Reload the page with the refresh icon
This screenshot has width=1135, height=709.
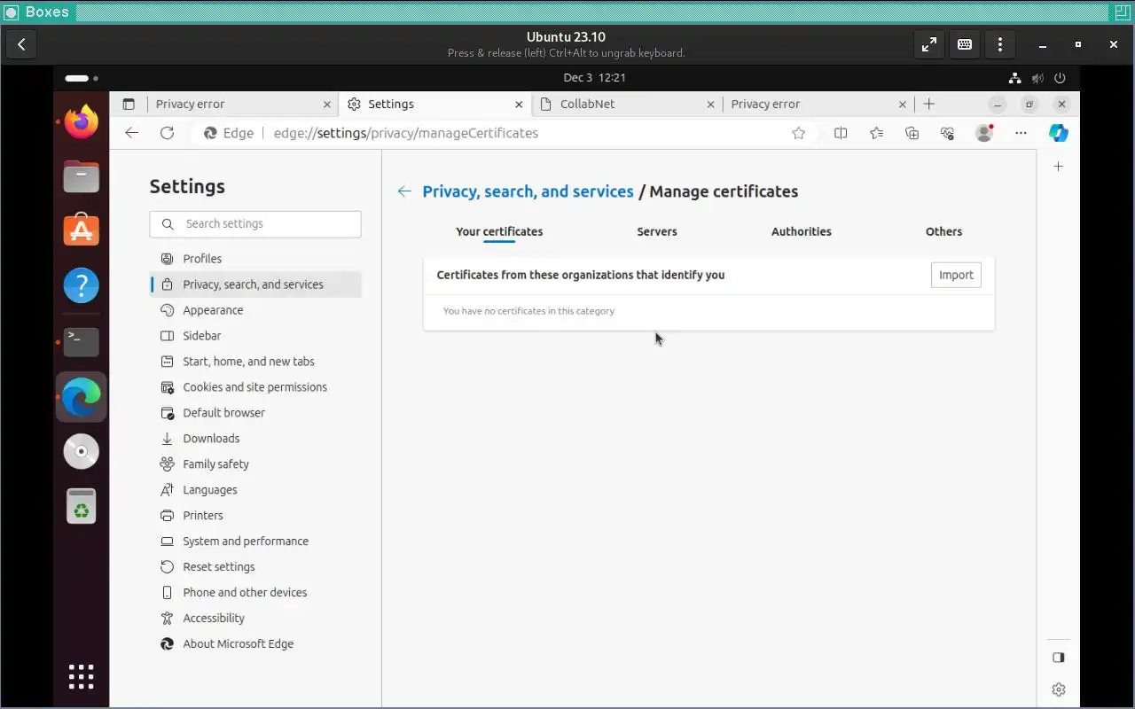point(167,133)
